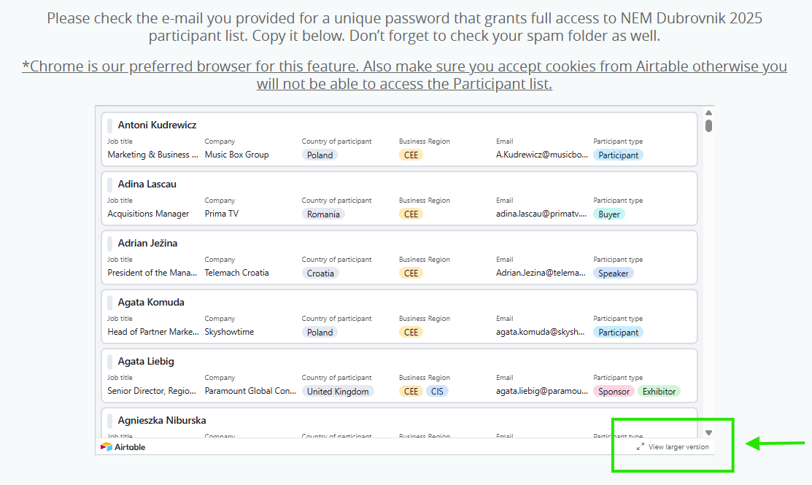Click the Speaker participant type tag
The height and width of the screenshot is (485, 812).
point(613,273)
